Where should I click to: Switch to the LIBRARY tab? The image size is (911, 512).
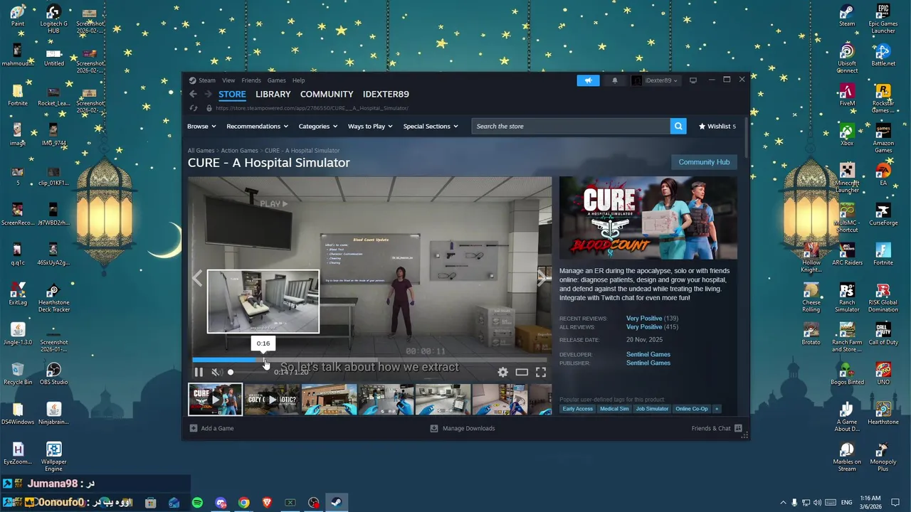click(273, 94)
